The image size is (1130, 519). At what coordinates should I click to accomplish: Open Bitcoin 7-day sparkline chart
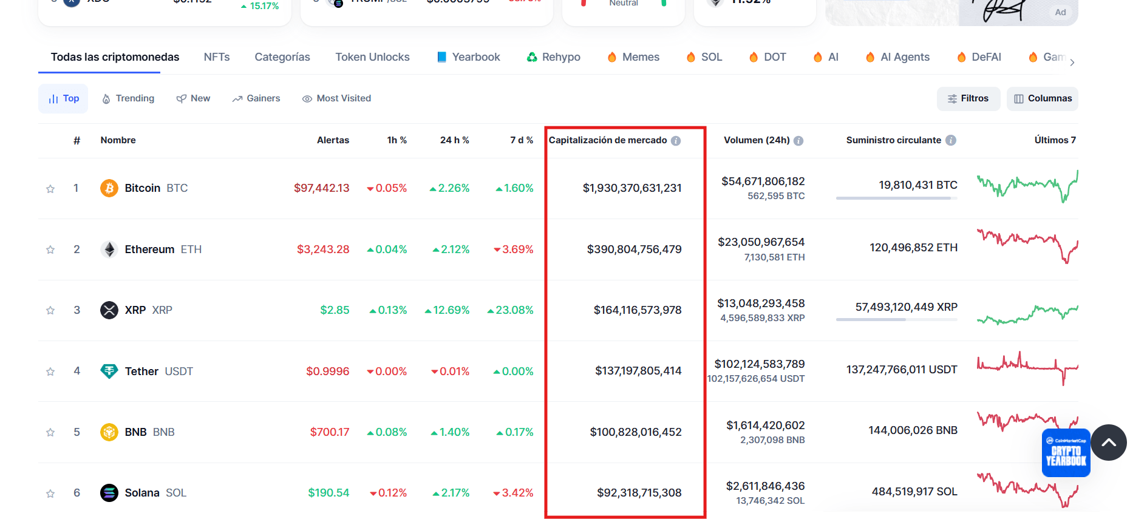click(x=1027, y=186)
